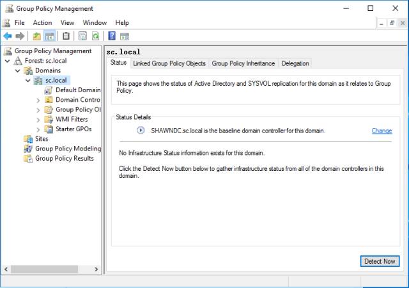
Task: Open the Properties sheet toolbar icon
Action: pos(82,36)
